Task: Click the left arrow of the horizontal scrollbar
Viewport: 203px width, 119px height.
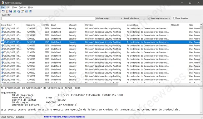Action: point(2,84)
